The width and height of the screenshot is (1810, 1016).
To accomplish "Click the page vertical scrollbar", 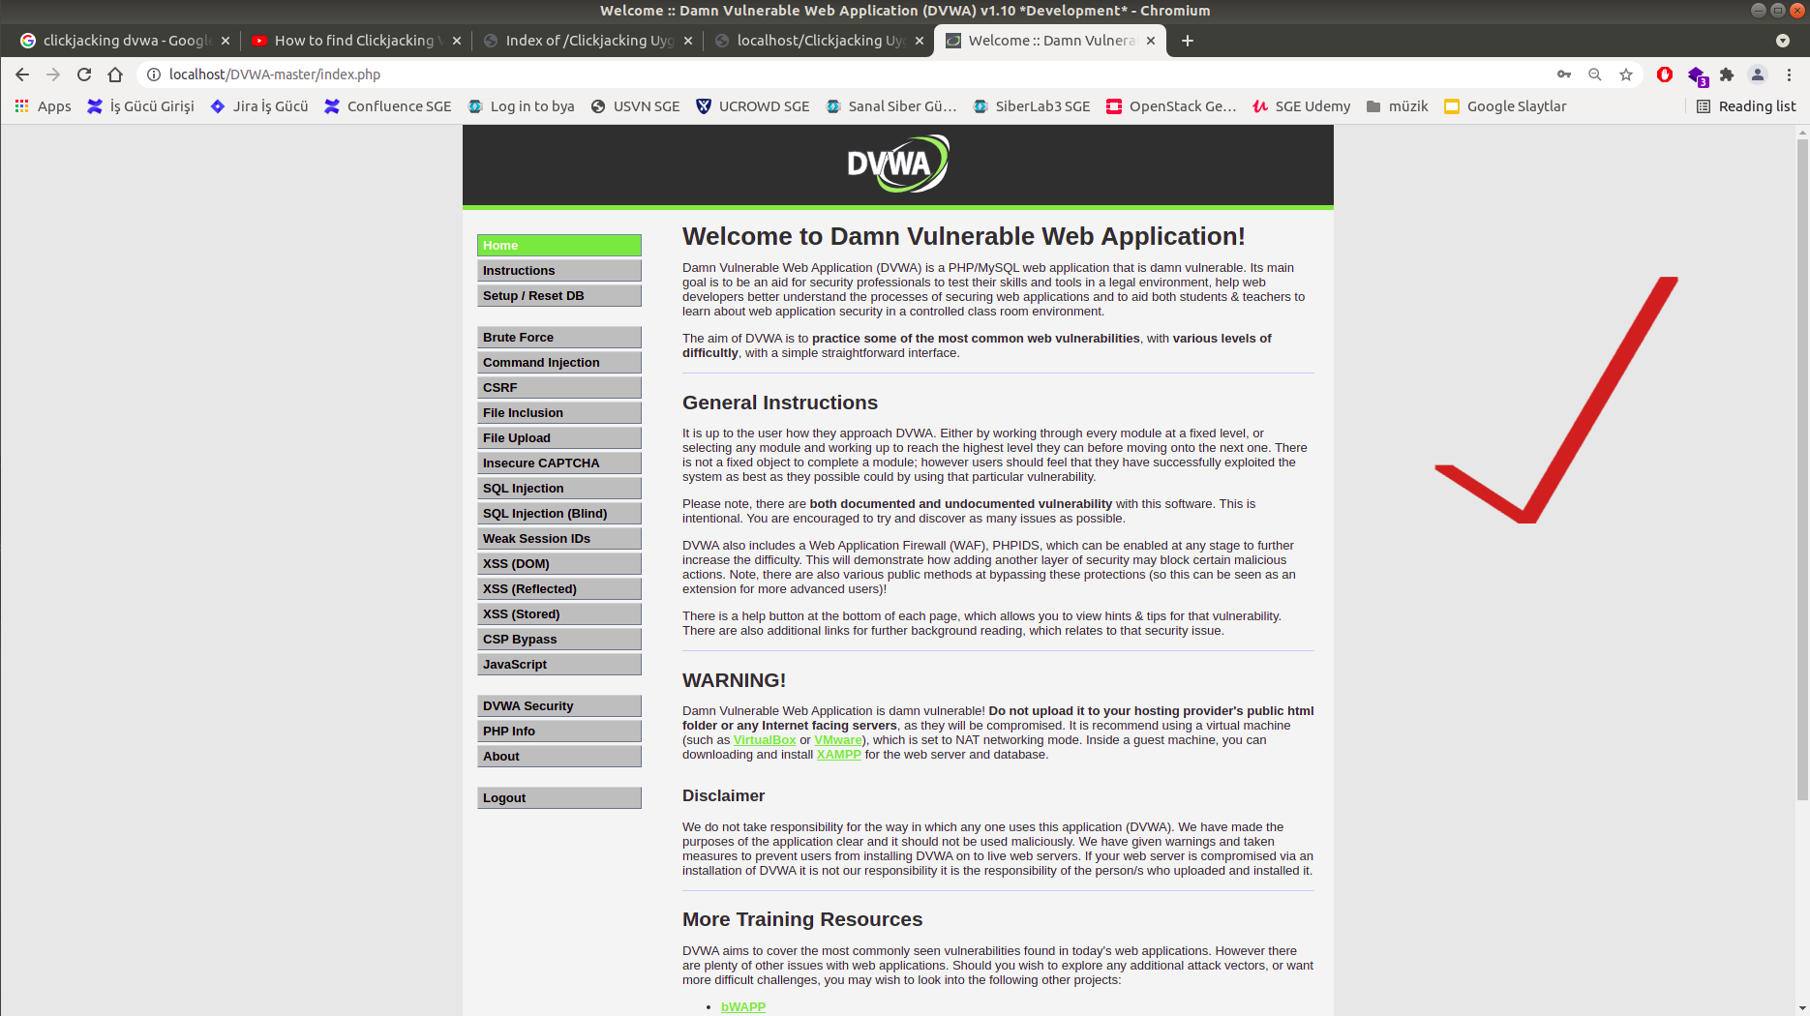I will (1802, 469).
